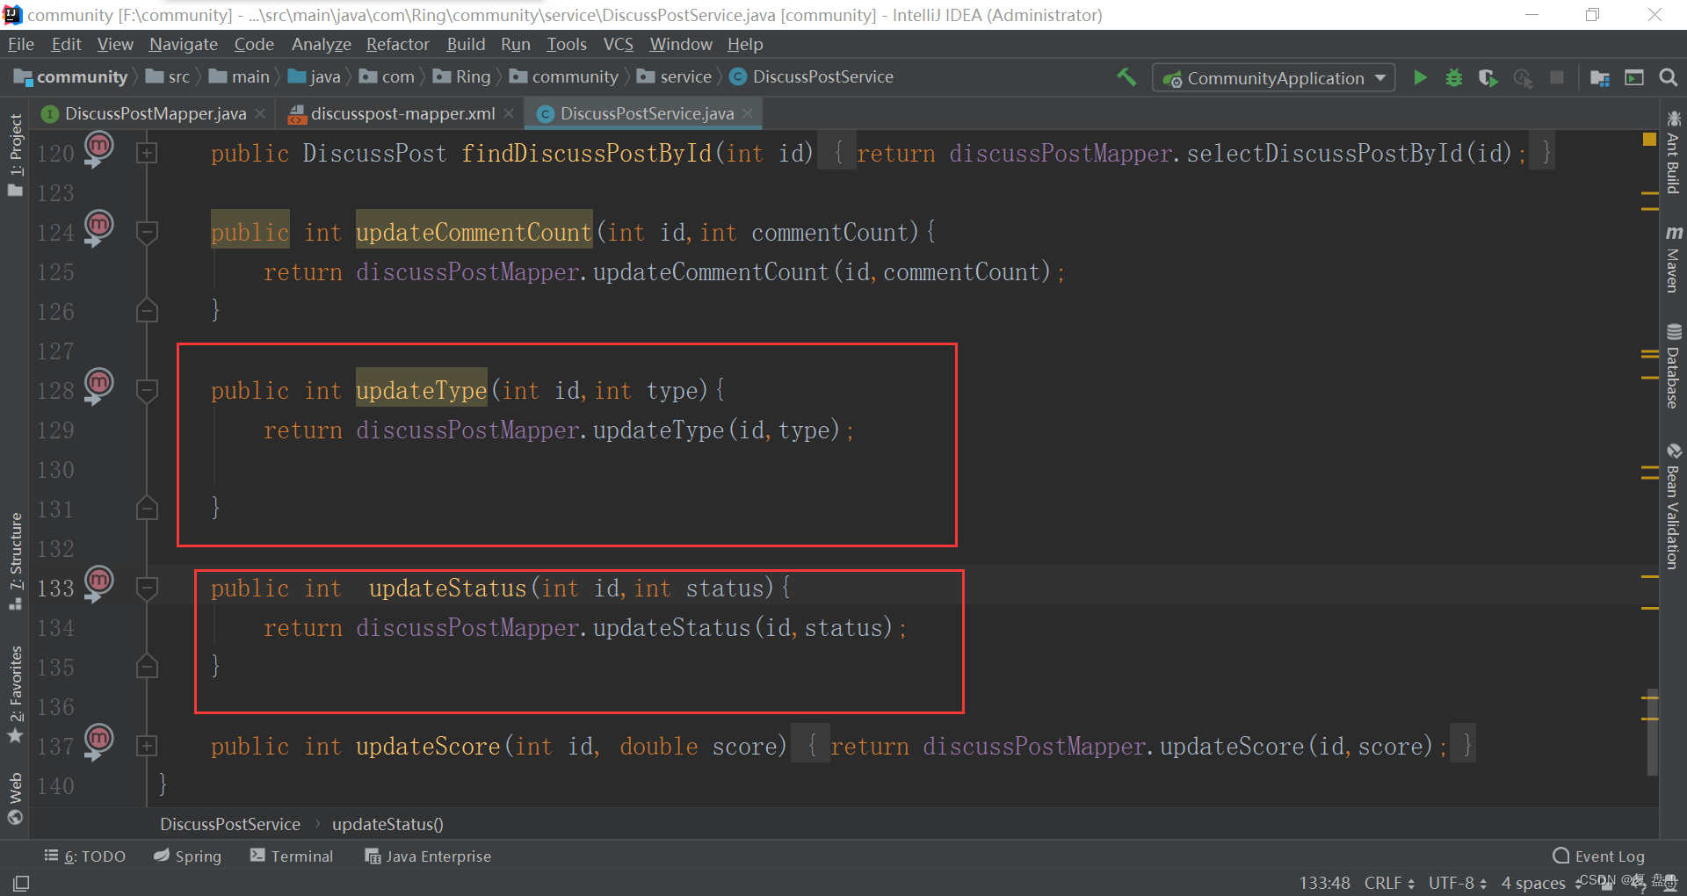Screen dimensions: 1687x896
Task: Change indent setting 4 spaces
Action: 1533,883
